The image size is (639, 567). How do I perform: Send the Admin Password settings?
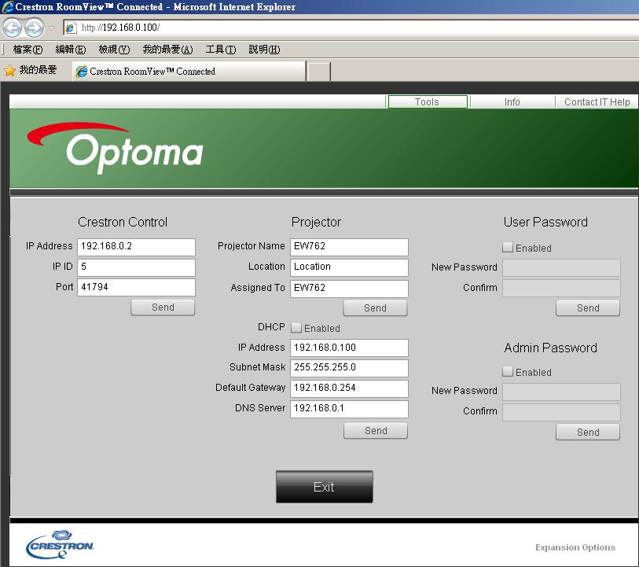[x=588, y=432]
